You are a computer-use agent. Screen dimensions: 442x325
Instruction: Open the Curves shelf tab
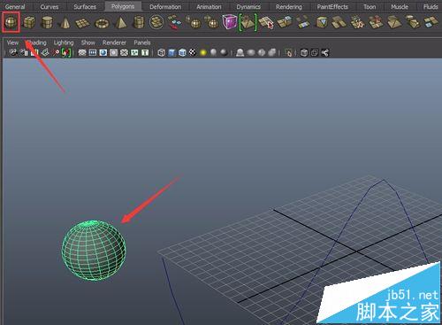point(50,6)
